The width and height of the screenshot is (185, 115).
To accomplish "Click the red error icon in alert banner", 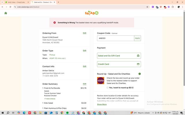I will [55, 22].
